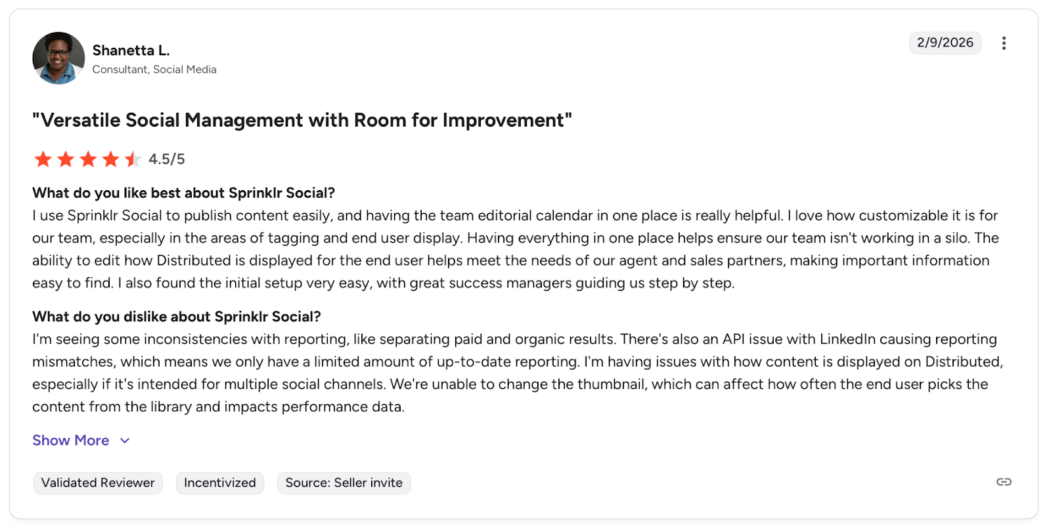The width and height of the screenshot is (1051, 526).
Task: Click "What do you like best" heading
Action: [x=183, y=193]
